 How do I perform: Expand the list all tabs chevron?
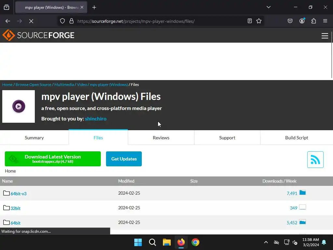coord(269,7)
